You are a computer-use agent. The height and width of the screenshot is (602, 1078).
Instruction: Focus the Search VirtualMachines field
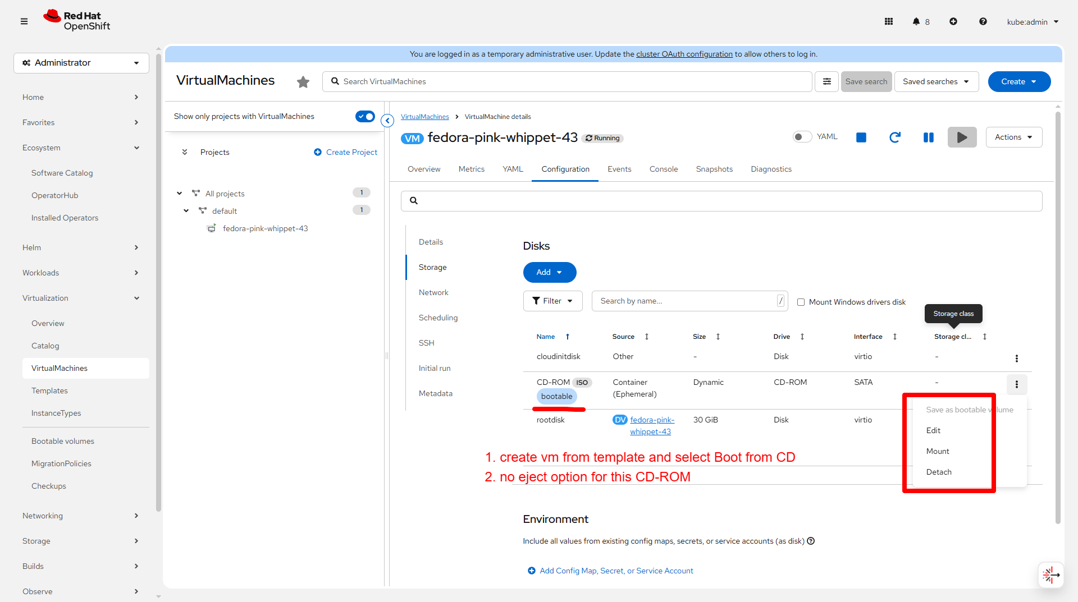tap(567, 81)
